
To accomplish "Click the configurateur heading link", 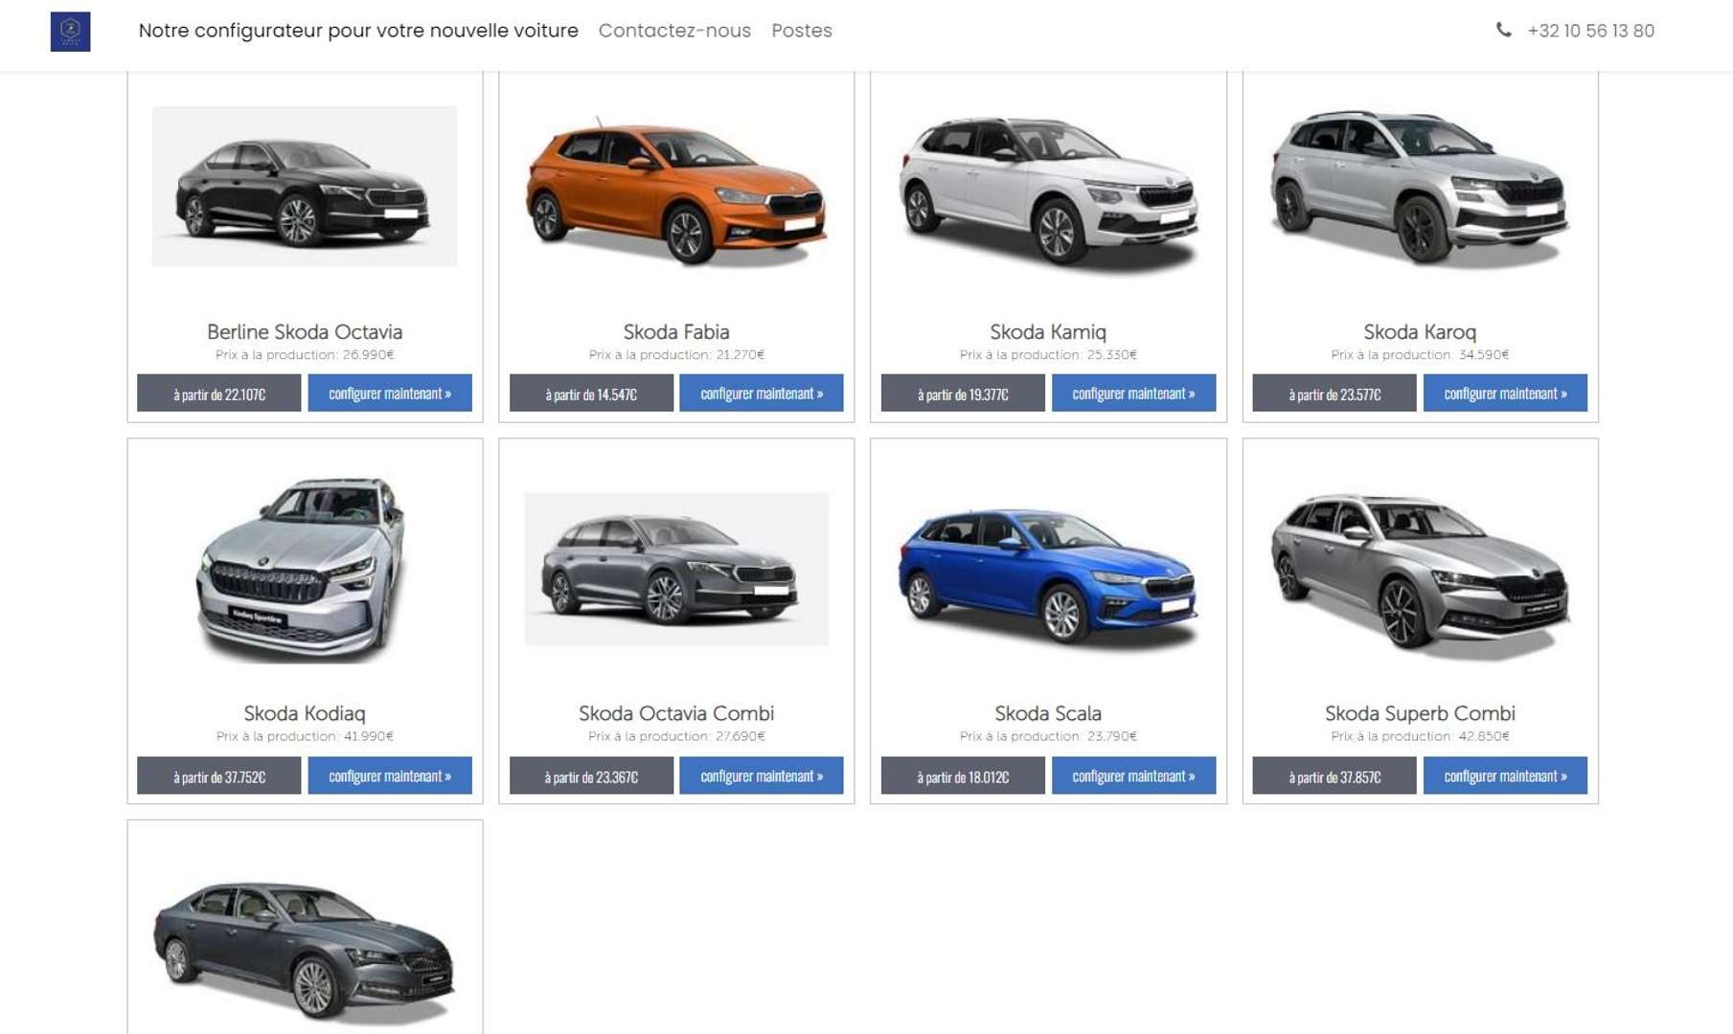I will (359, 31).
